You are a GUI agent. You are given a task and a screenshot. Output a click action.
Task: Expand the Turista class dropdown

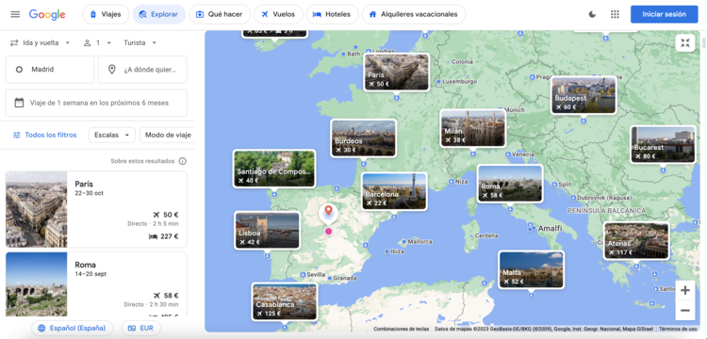[x=140, y=42]
